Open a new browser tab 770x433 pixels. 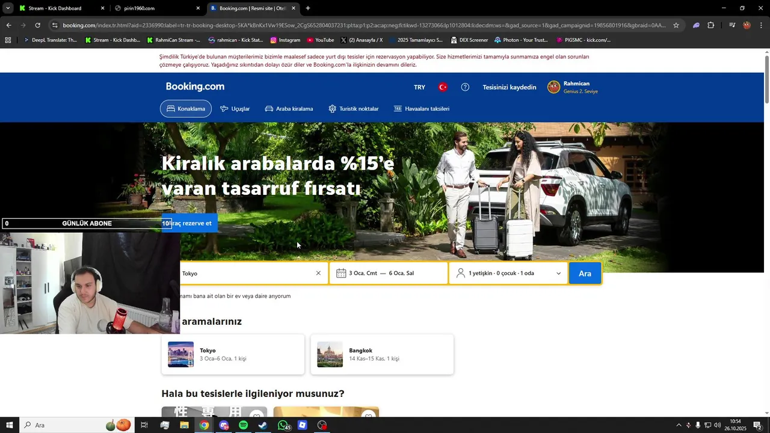[x=308, y=8]
